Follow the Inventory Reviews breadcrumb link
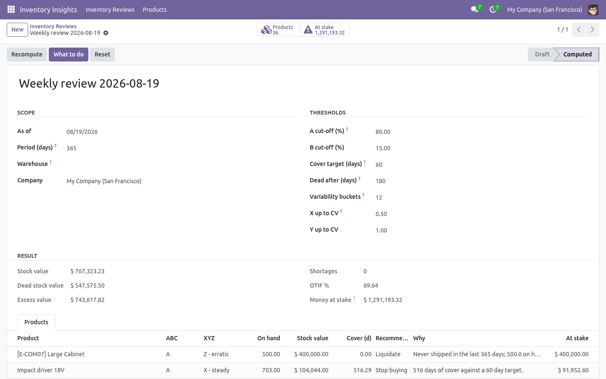Screen dimensions: 606x379 coord(53,26)
